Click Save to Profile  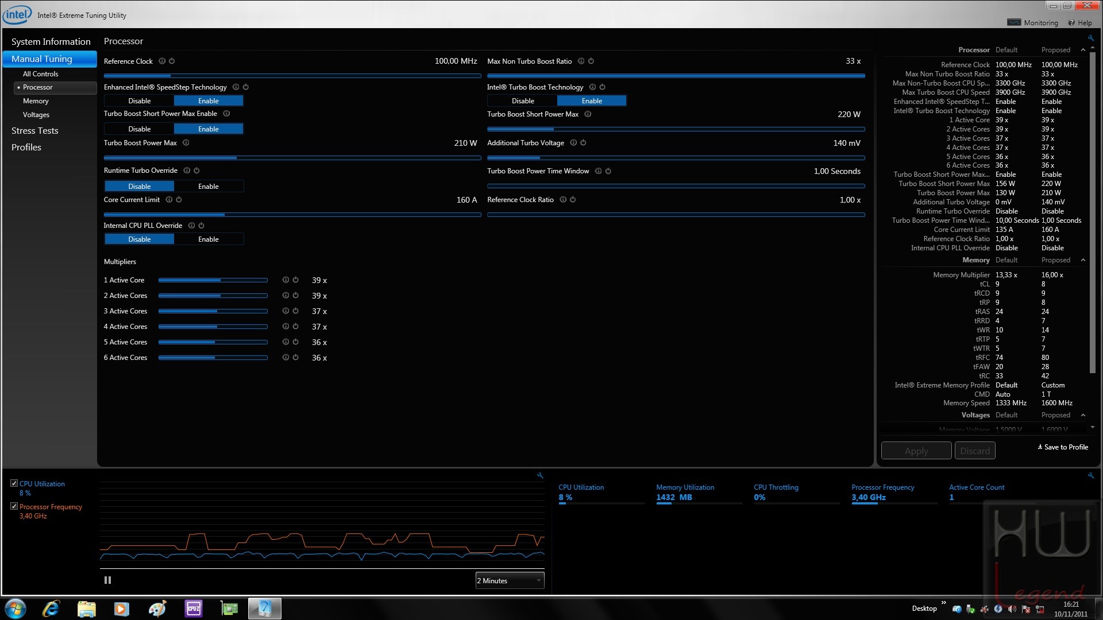(1063, 447)
